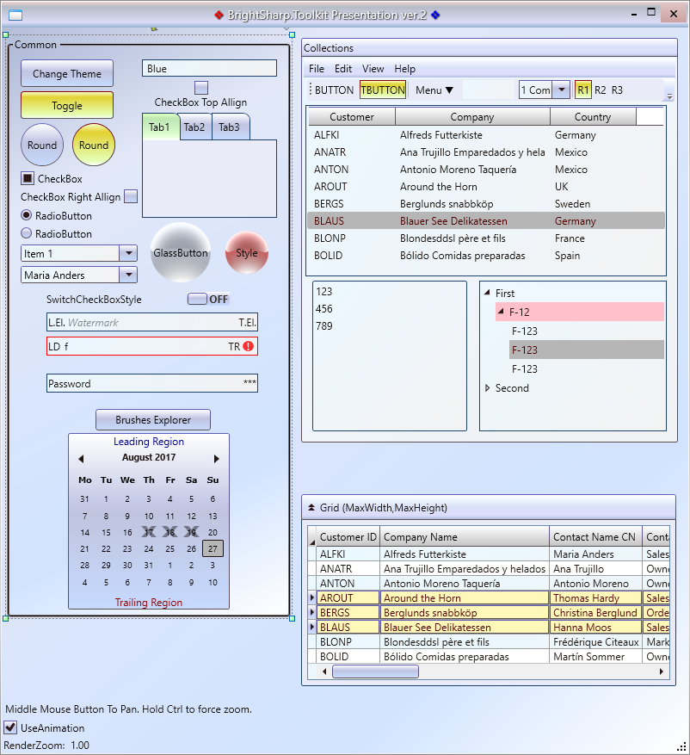Viewport: 690px width, 755px height.
Task: Expand the Second tree node
Action: click(x=488, y=388)
